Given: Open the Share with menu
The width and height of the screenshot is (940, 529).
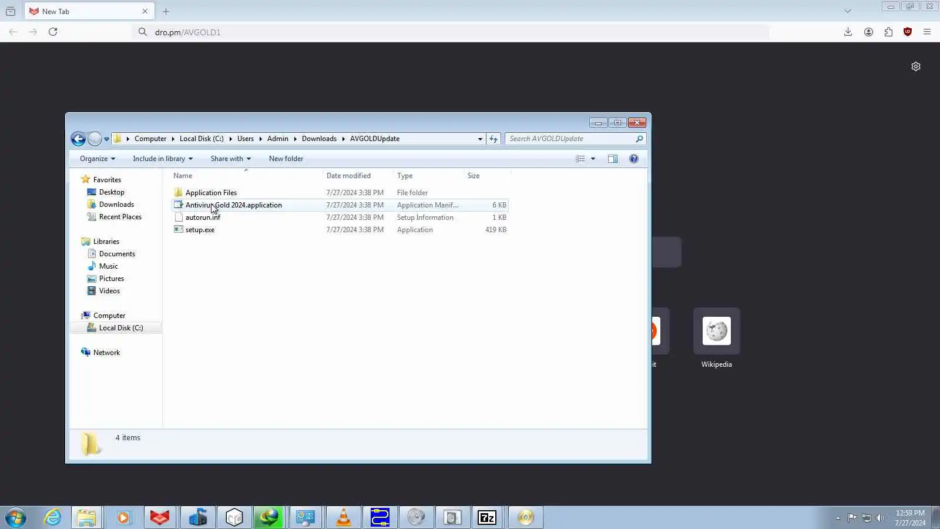Looking at the screenshot, I should tap(231, 159).
